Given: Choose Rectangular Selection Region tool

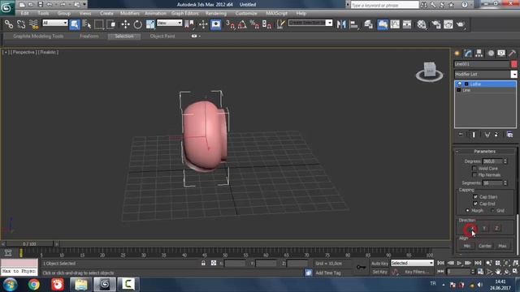Looking at the screenshot, I should 99,24.
